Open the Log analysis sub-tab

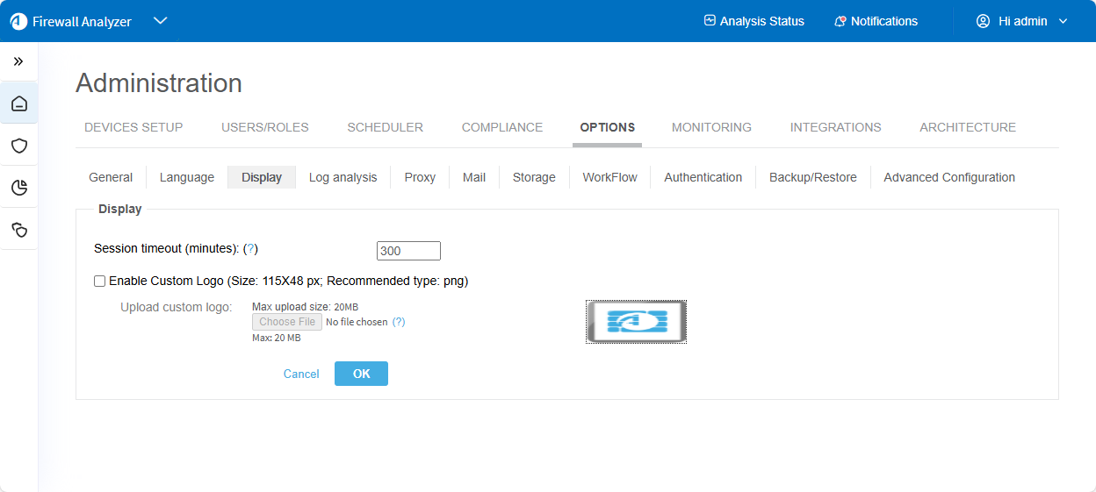(342, 177)
